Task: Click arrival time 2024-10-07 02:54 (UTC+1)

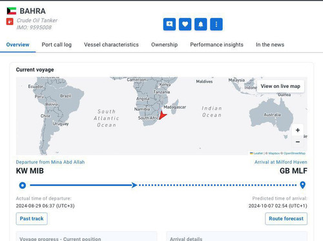Action: [x=278, y=206]
